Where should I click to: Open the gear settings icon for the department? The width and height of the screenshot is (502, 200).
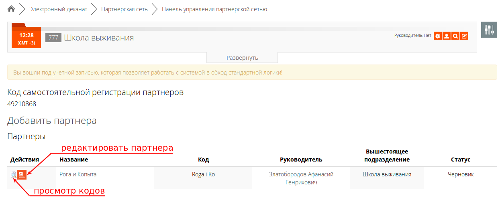(x=437, y=36)
